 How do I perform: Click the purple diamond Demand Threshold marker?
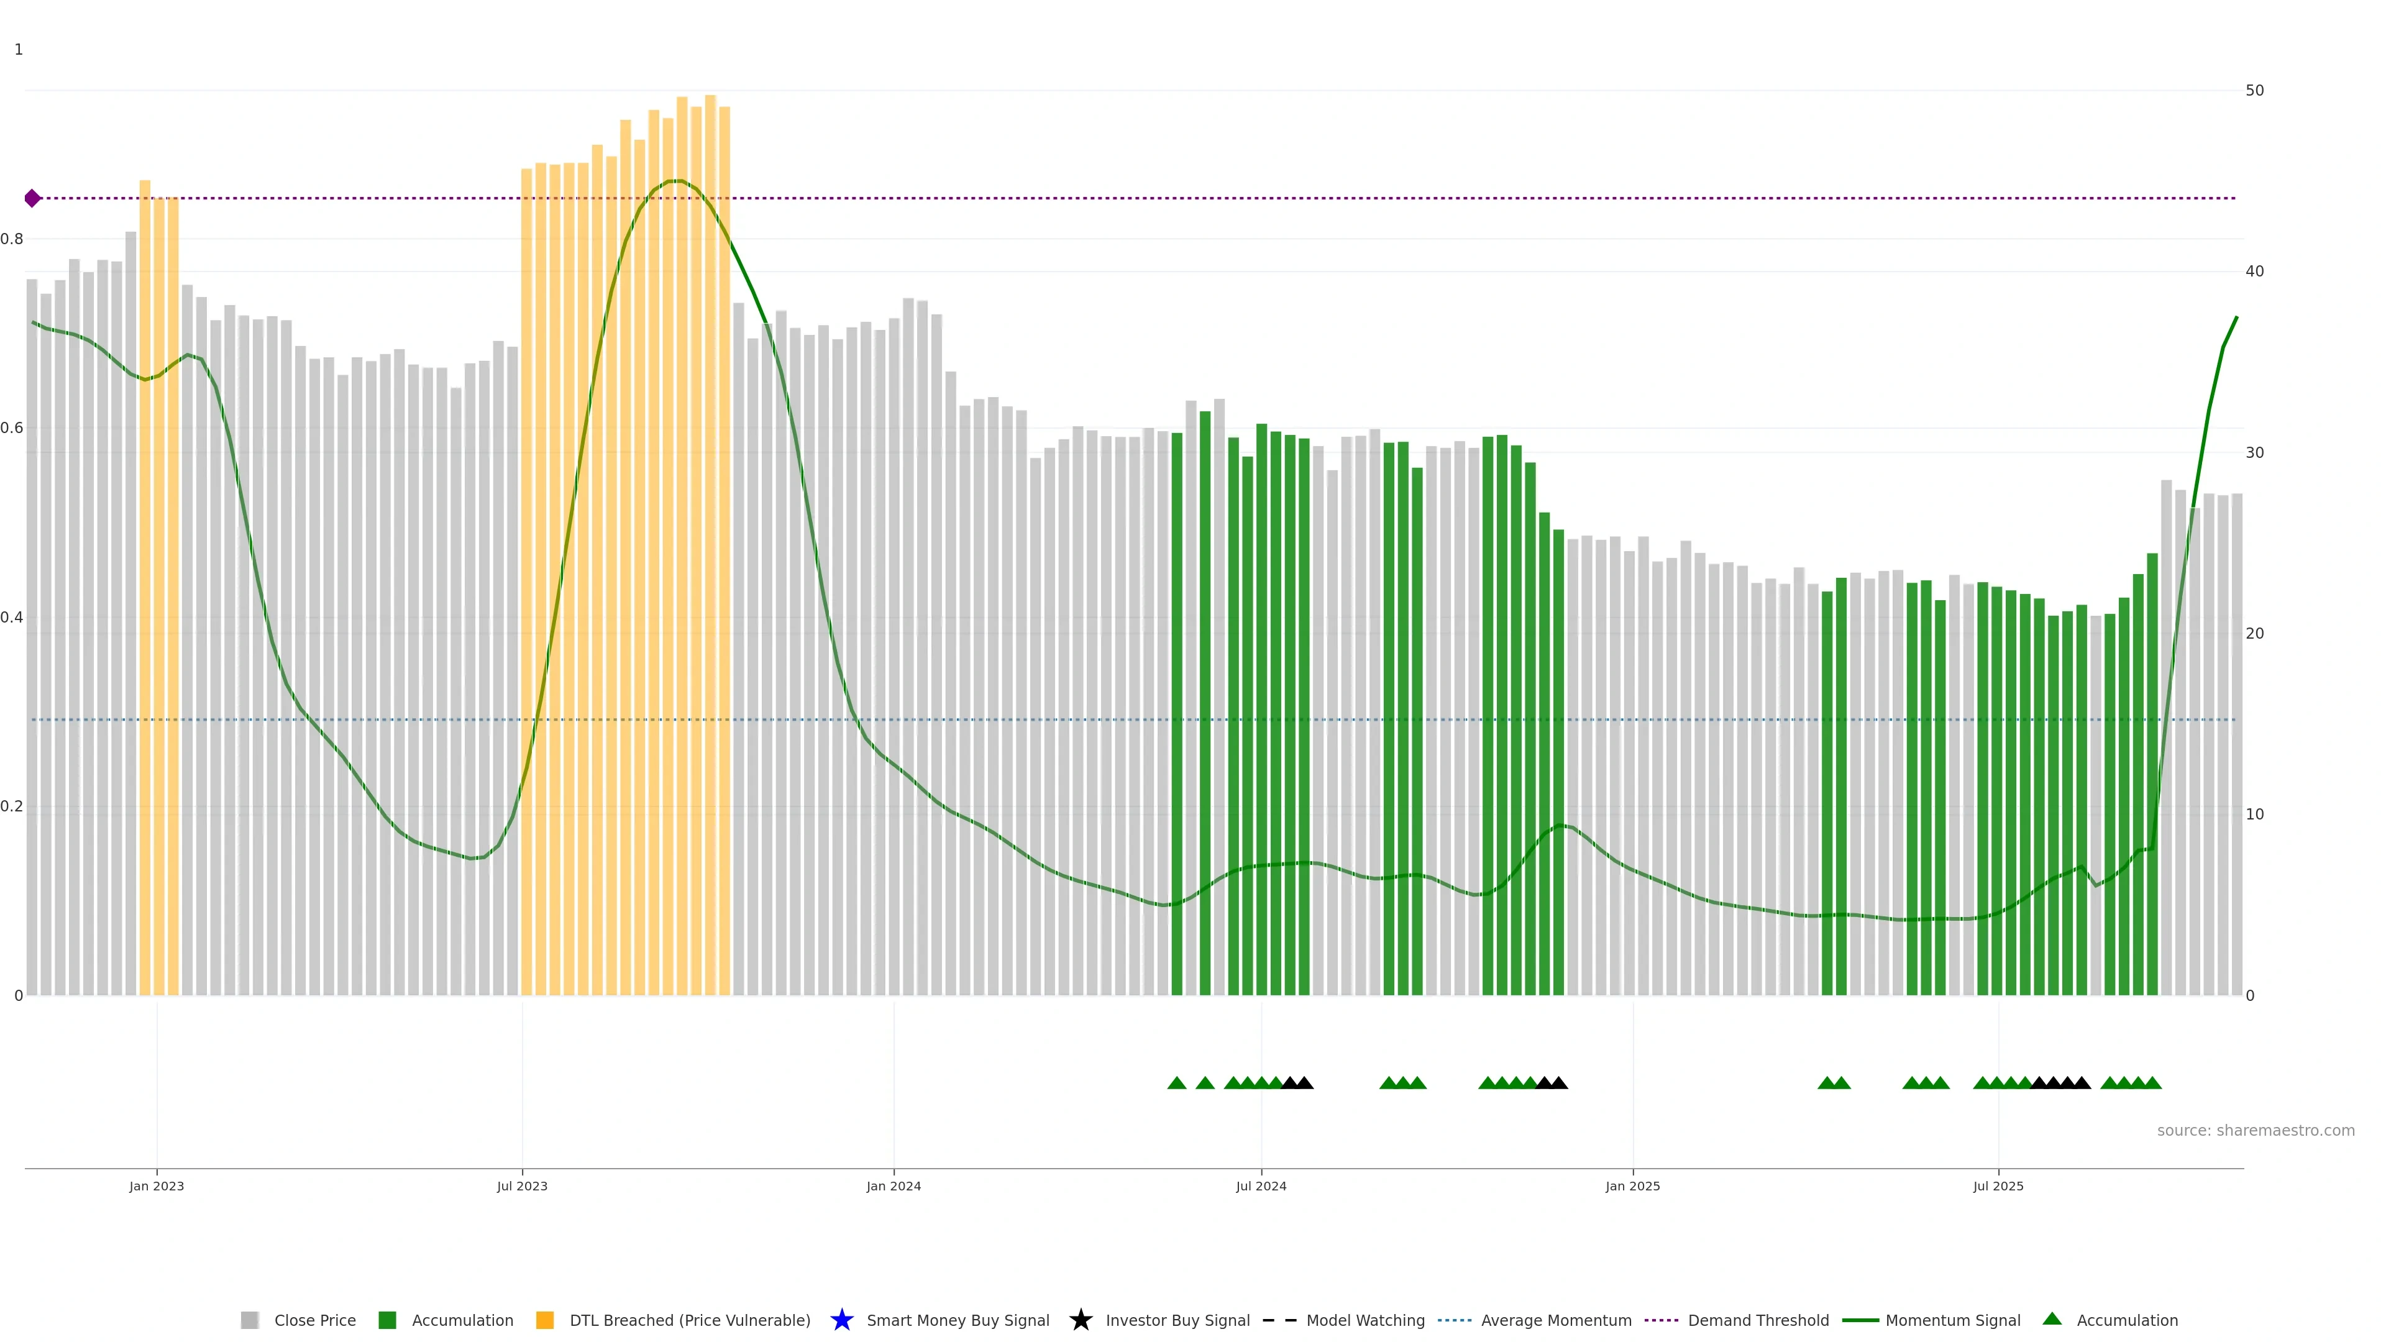point(32,198)
